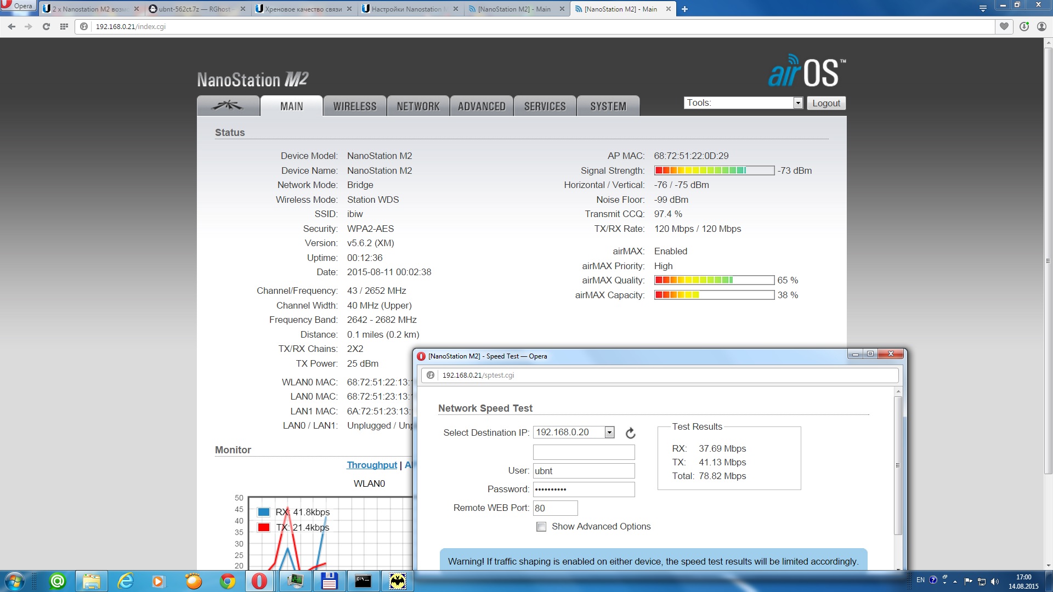Viewport: 1053px width, 592px height.
Task: Click the Signal Strength bar
Action: (714, 170)
